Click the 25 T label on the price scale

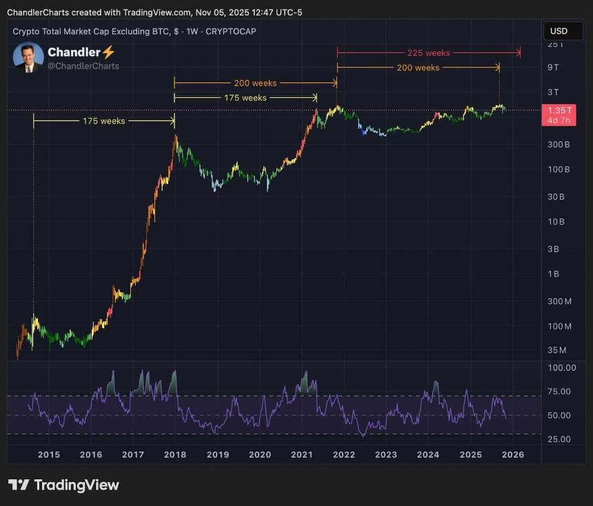(x=555, y=44)
